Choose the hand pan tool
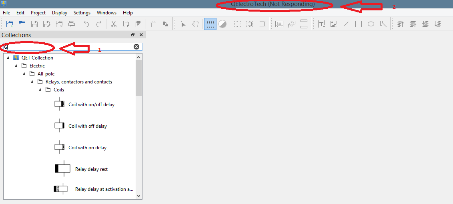The image size is (453, 204). [x=195, y=24]
